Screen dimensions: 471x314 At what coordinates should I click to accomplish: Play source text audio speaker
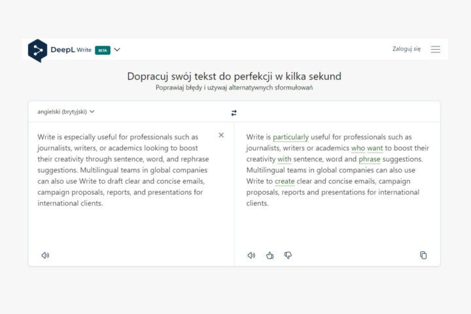pyautogui.click(x=45, y=255)
